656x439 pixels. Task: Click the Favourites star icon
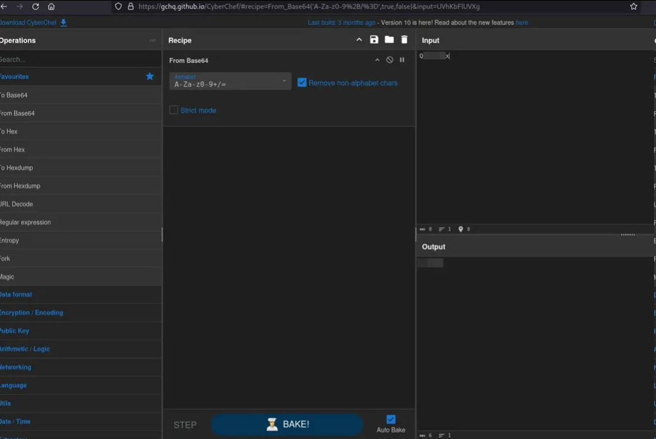[150, 76]
